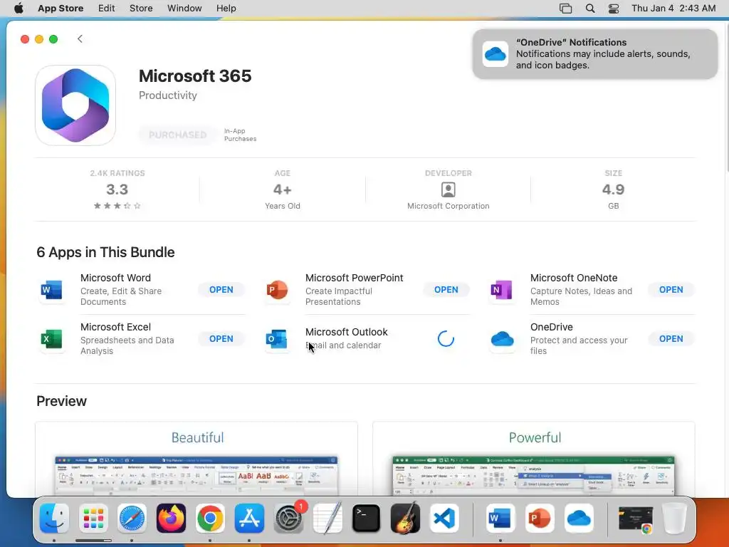The width and height of the screenshot is (729, 547).
Task: Open Microsoft PowerPoint with its OPEN button
Action: point(446,290)
